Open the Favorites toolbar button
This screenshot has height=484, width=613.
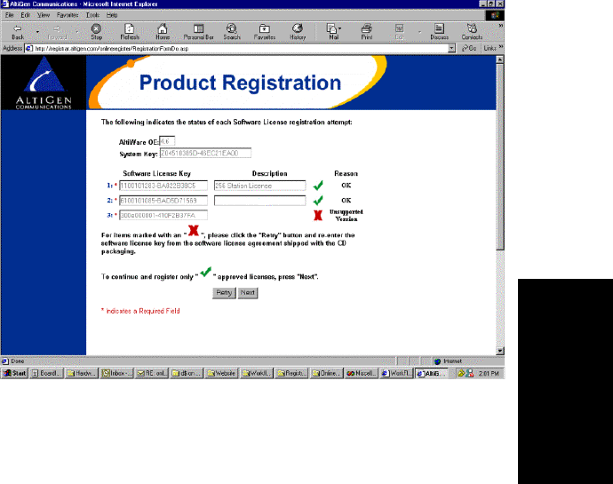click(265, 32)
